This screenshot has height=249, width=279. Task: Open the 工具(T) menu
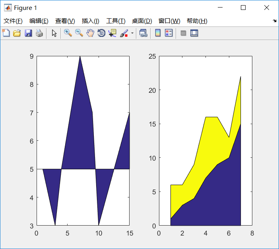pyautogui.click(x=116, y=21)
